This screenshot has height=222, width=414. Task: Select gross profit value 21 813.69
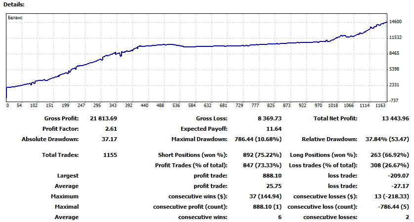(x=104, y=118)
